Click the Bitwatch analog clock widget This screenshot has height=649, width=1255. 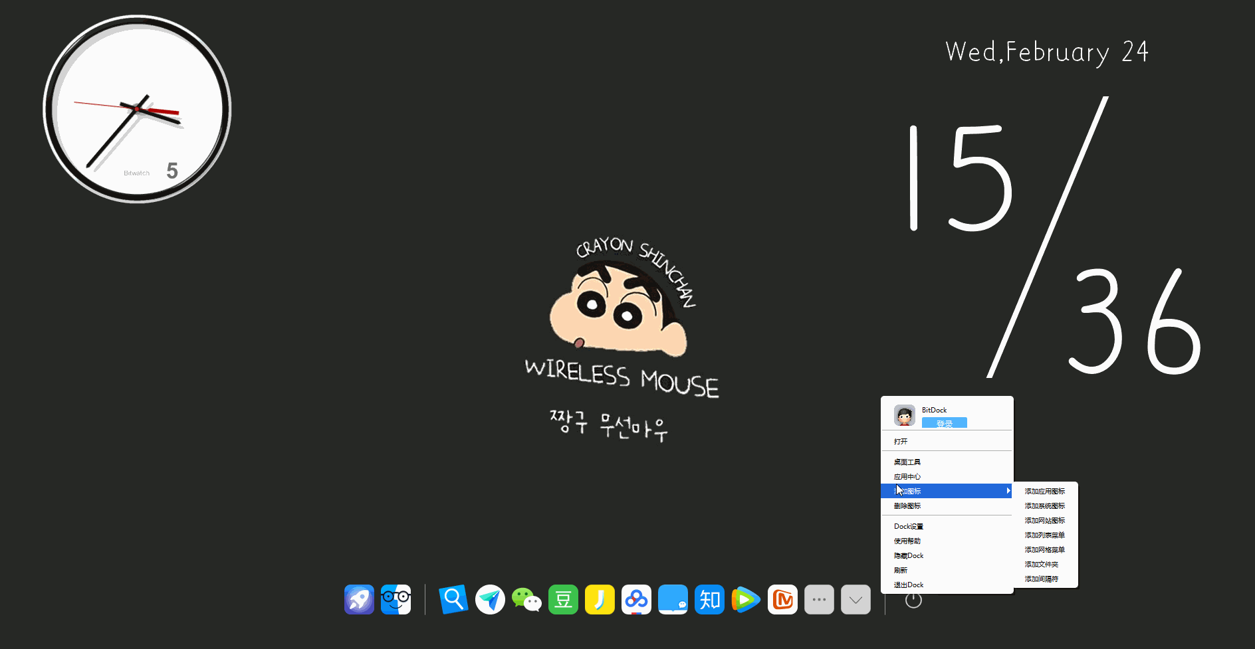pyautogui.click(x=138, y=109)
